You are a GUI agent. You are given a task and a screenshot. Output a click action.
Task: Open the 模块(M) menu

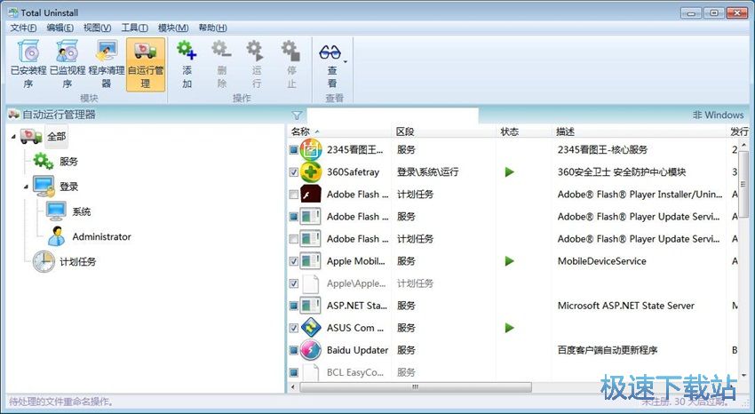point(173,28)
